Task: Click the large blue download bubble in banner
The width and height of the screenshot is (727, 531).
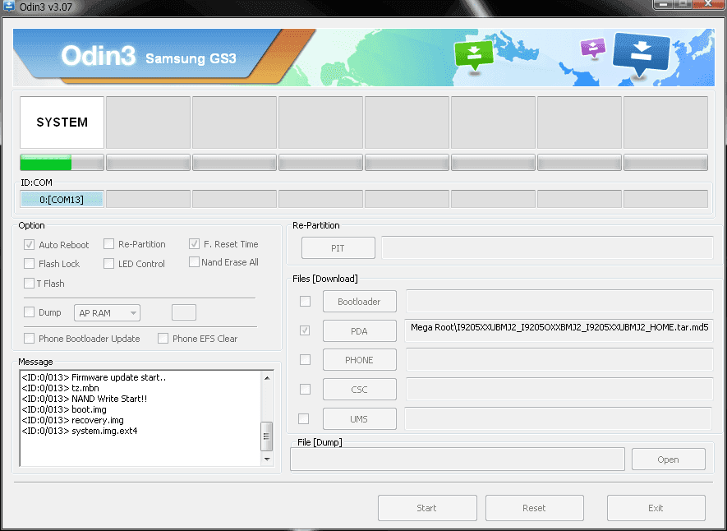Action: (642, 53)
